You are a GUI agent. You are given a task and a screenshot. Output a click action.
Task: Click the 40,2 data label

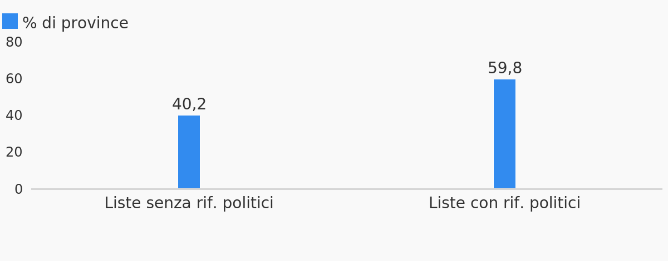[x=189, y=104]
